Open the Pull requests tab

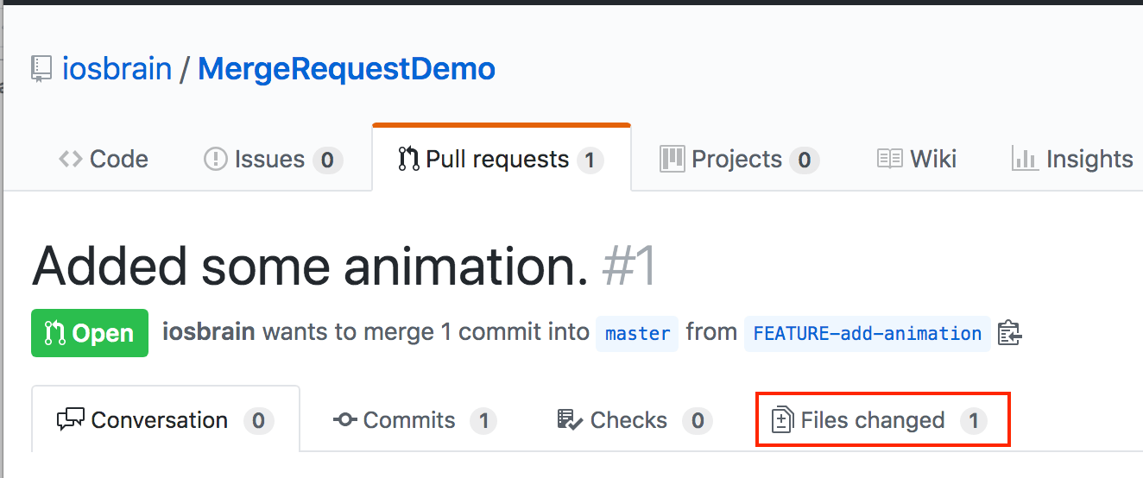click(497, 160)
